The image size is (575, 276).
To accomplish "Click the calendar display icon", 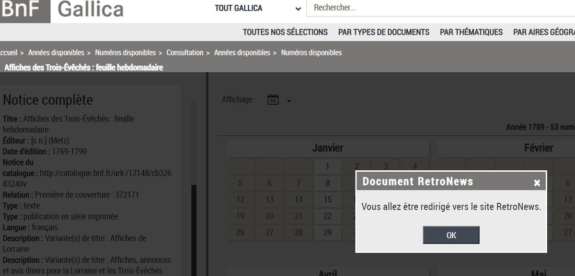I will pos(273,99).
